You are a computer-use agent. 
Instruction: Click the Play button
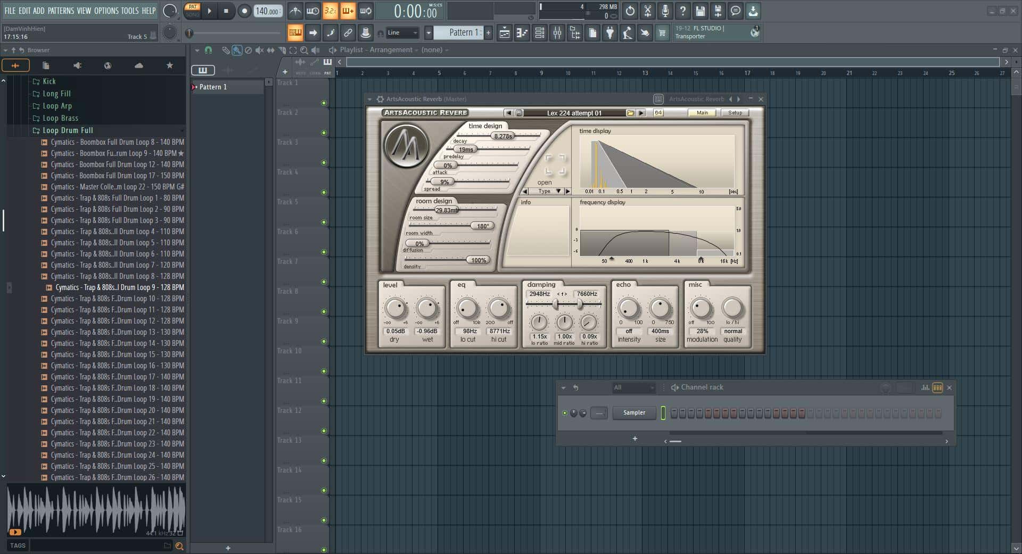point(209,11)
